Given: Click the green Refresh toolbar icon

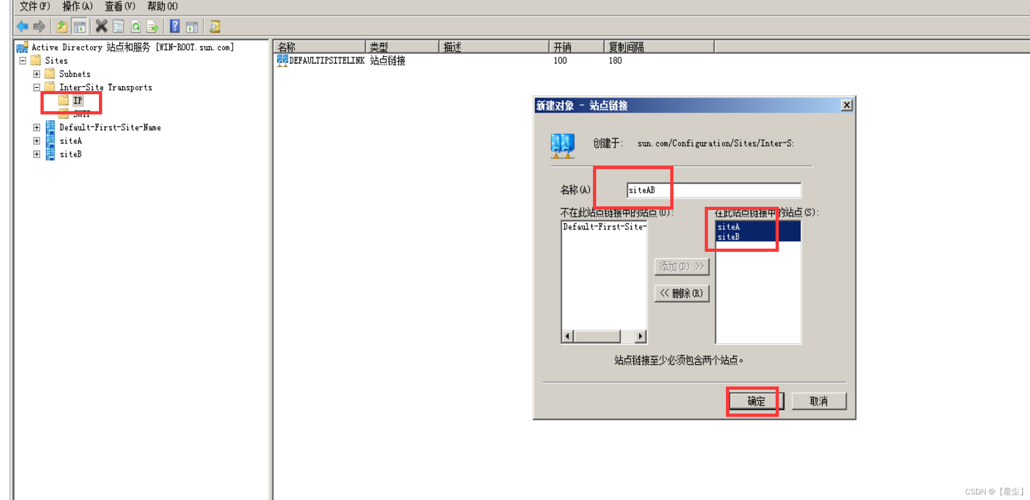Looking at the screenshot, I should 136,27.
